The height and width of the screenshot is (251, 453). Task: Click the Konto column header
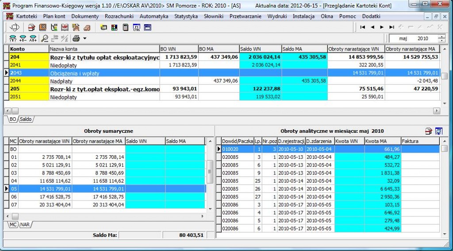pyautogui.click(x=29, y=49)
